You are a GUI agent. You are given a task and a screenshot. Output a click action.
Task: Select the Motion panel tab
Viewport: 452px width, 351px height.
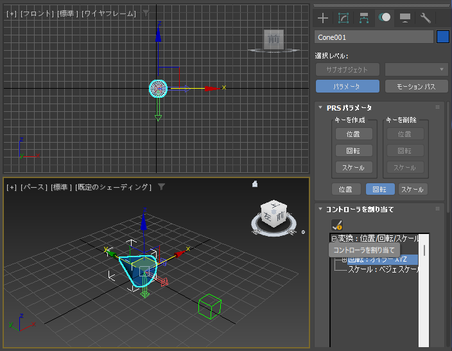coord(385,17)
